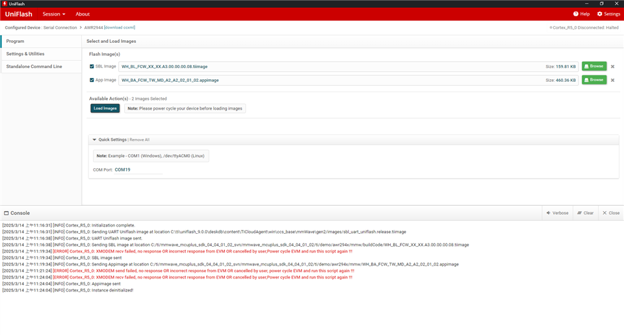Open the About menu
The height and width of the screenshot is (335, 624).
click(x=83, y=14)
